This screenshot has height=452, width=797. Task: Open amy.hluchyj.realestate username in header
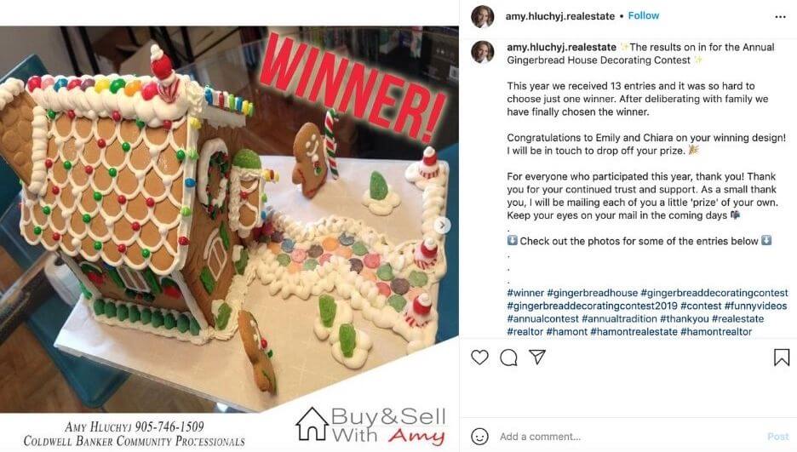click(559, 16)
